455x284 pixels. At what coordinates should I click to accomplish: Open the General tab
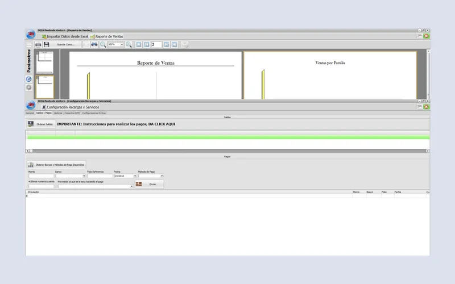point(30,113)
